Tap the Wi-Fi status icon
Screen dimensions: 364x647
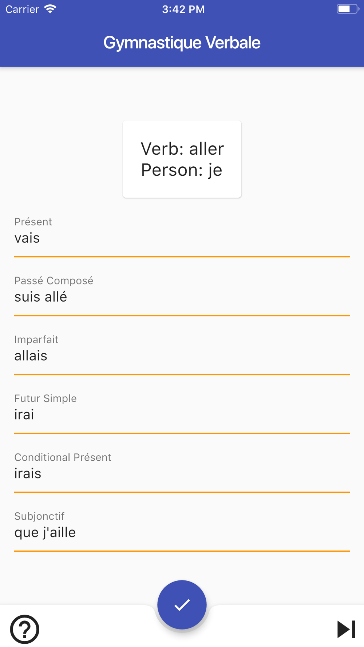pyautogui.click(x=50, y=9)
